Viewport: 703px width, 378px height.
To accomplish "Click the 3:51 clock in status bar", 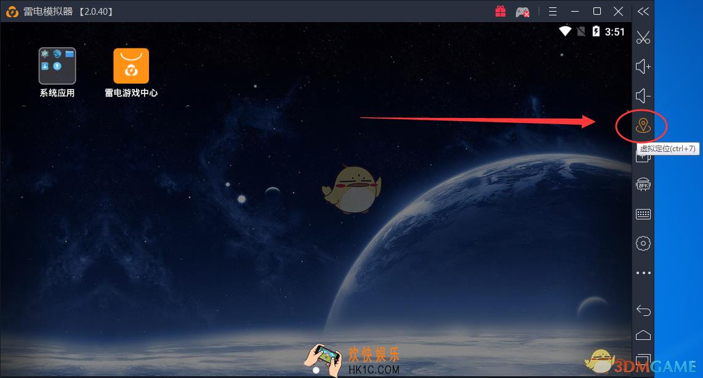I will click(615, 32).
